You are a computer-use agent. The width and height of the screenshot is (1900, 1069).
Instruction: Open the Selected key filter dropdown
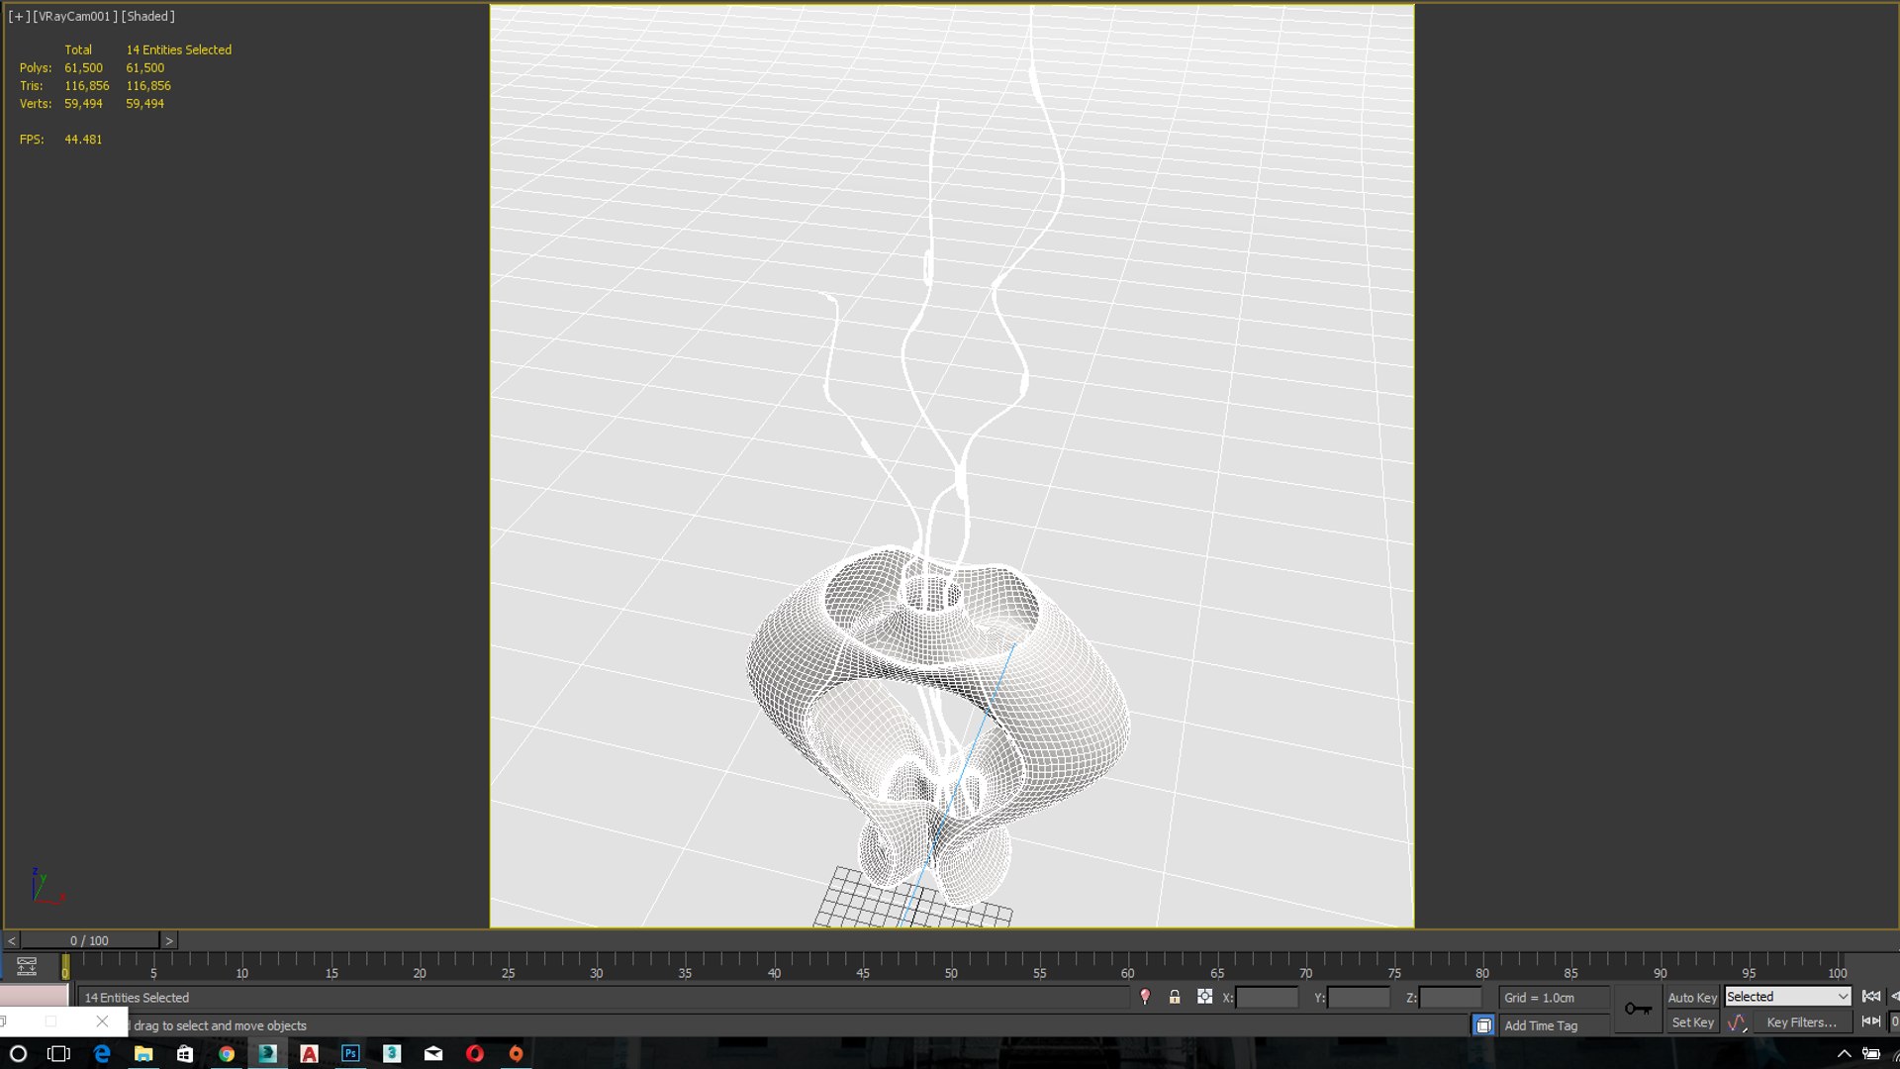(1787, 997)
